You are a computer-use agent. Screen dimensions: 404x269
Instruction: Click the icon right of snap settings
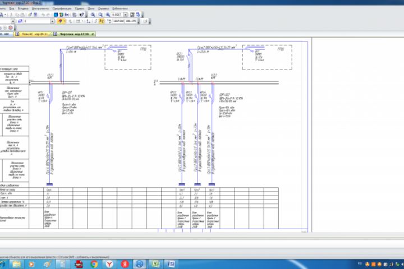70,21
